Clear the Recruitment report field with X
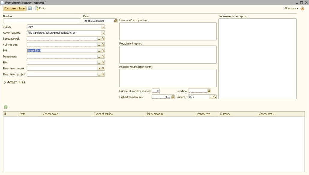 coord(100,69)
